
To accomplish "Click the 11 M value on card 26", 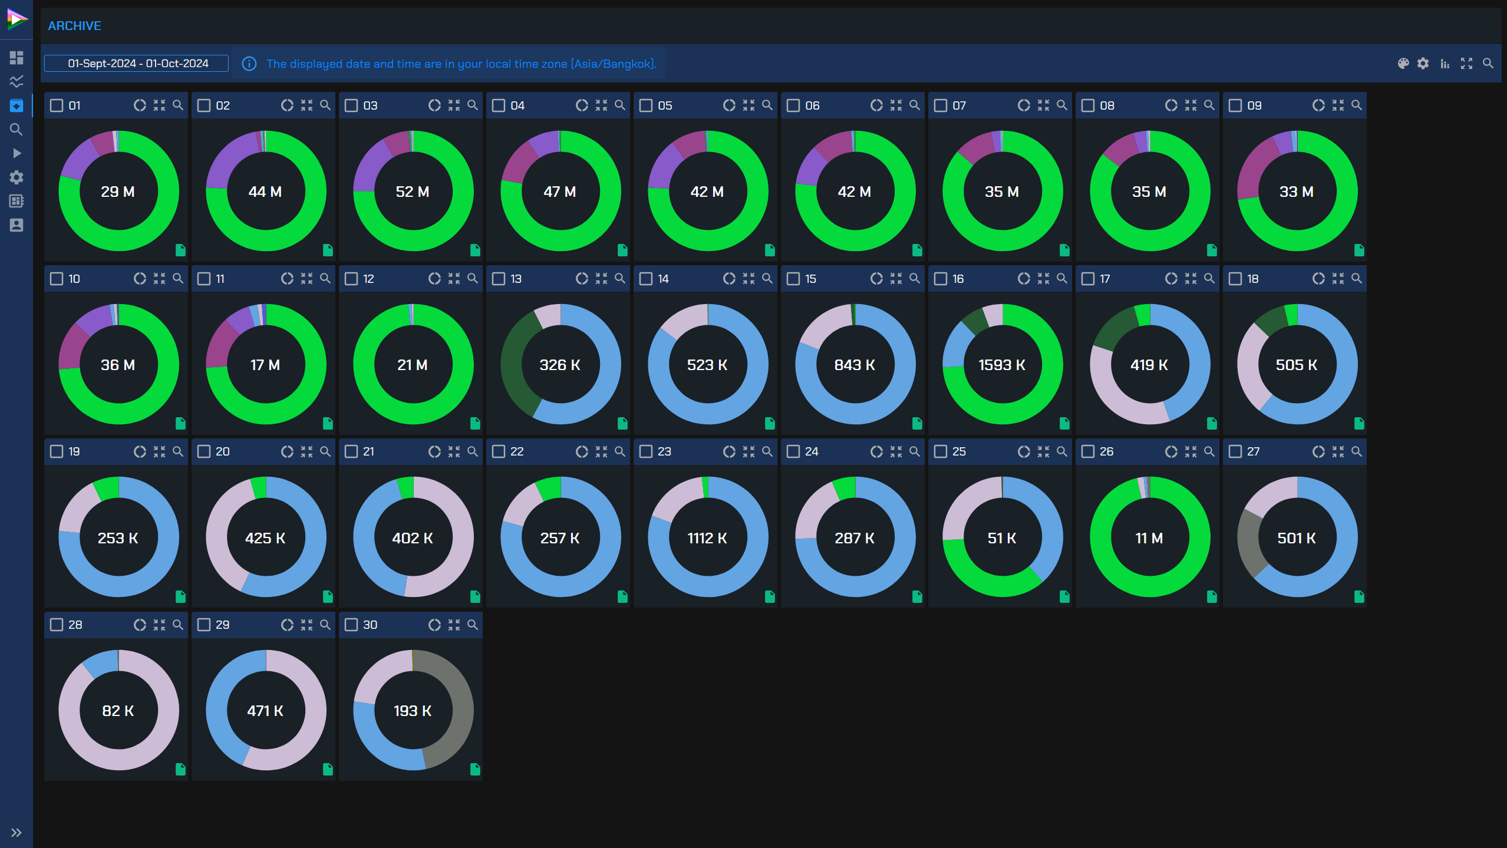I will point(1149,538).
